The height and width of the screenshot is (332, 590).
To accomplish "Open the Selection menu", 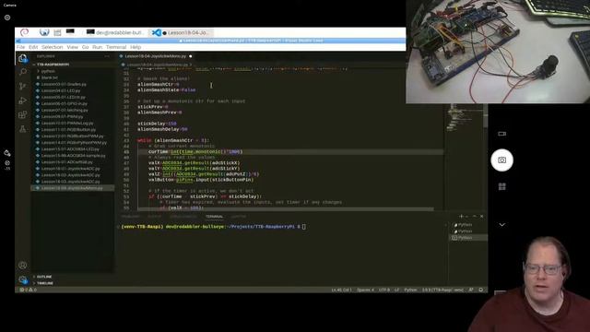I will pyautogui.click(x=52, y=47).
